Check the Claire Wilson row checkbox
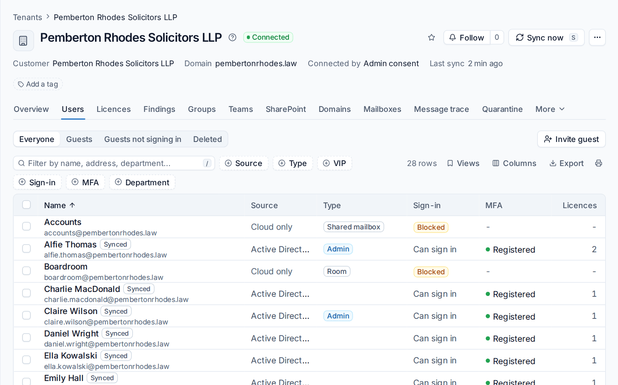618x385 pixels. (x=26, y=316)
